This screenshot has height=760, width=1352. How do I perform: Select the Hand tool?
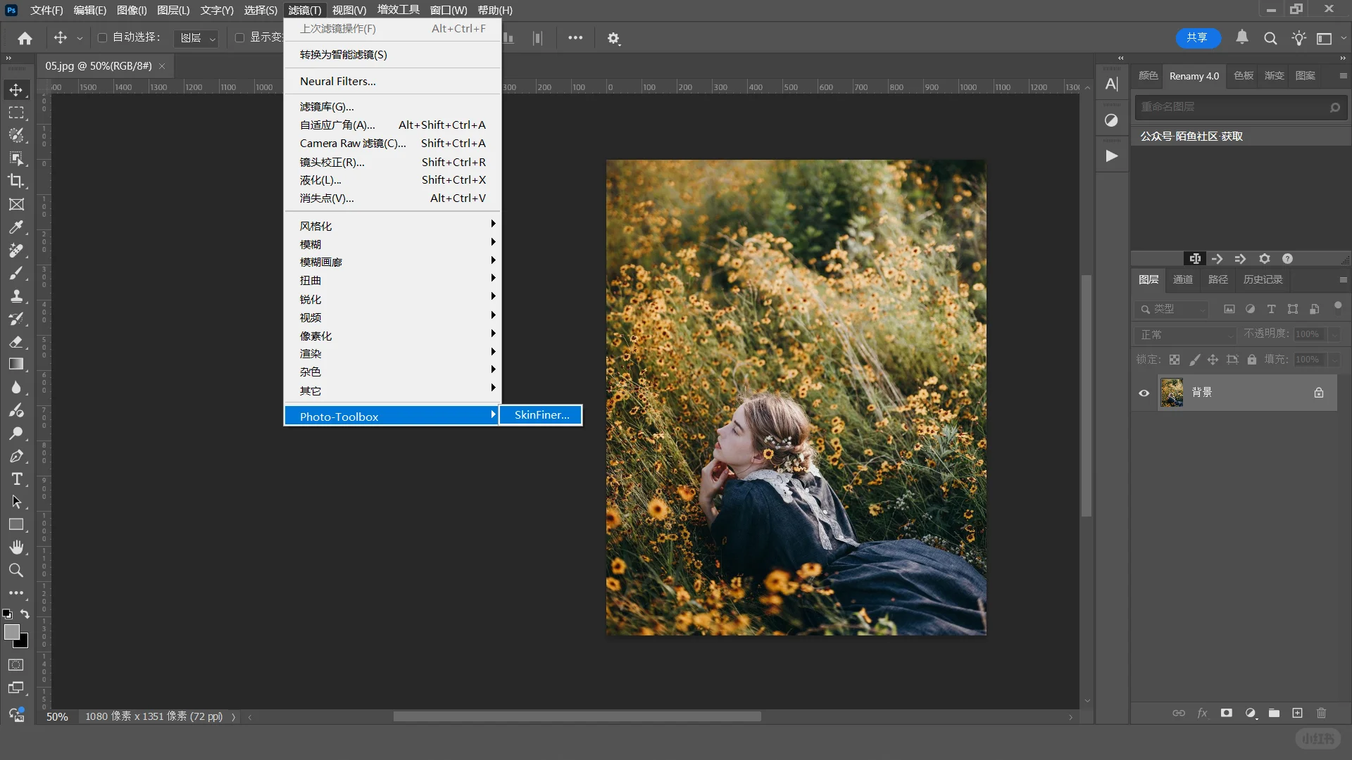click(16, 547)
